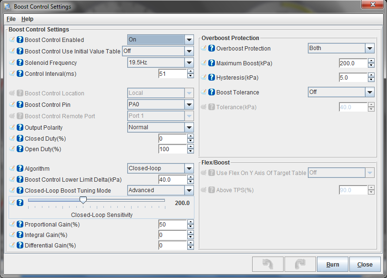This screenshot has width=387, height=278.
Task: Click the Closed-Loop Sensitivity slider handle
Action: [x=83, y=200]
